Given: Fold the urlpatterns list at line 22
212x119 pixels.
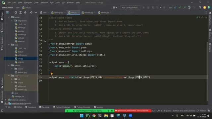Looking at the screenshot, I should [48, 62].
